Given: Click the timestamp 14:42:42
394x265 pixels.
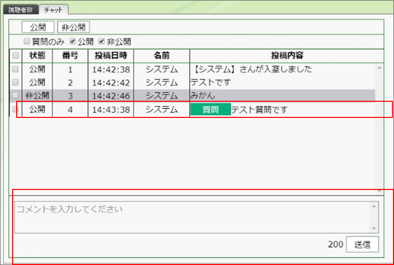Looking at the screenshot, I should [x=111, y=83].
